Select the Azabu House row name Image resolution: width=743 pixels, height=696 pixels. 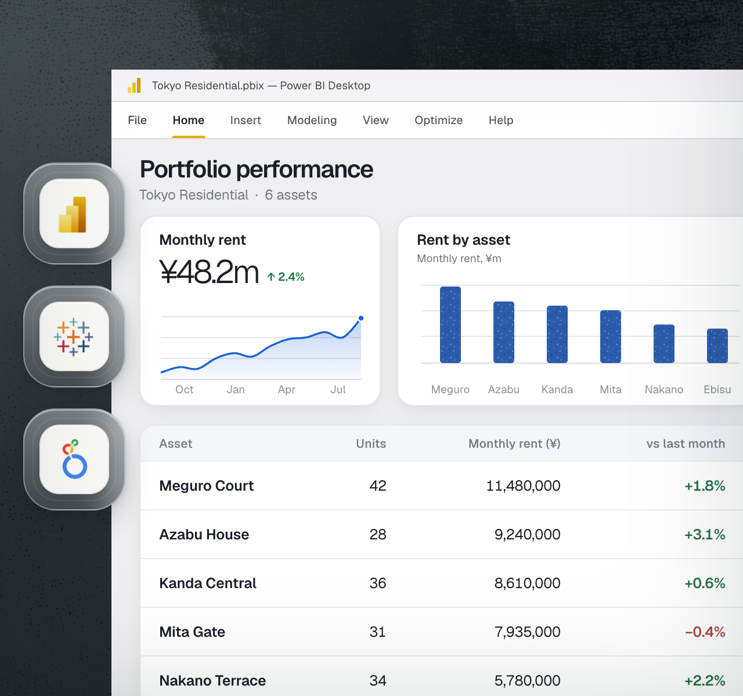coord(204,534)
